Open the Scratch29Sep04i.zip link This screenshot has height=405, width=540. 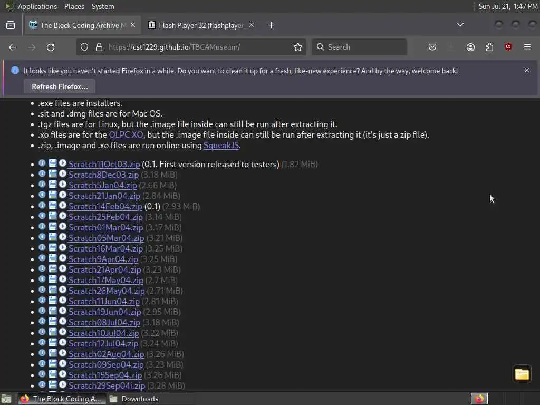pos(107,385)
